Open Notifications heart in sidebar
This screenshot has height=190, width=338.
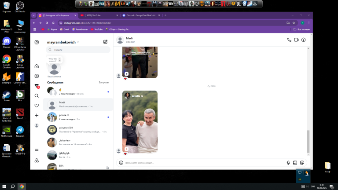tap(37, 106)
